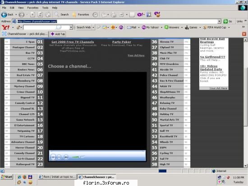
Task: Click the Games toolbar button
Action: pos(191,28)
